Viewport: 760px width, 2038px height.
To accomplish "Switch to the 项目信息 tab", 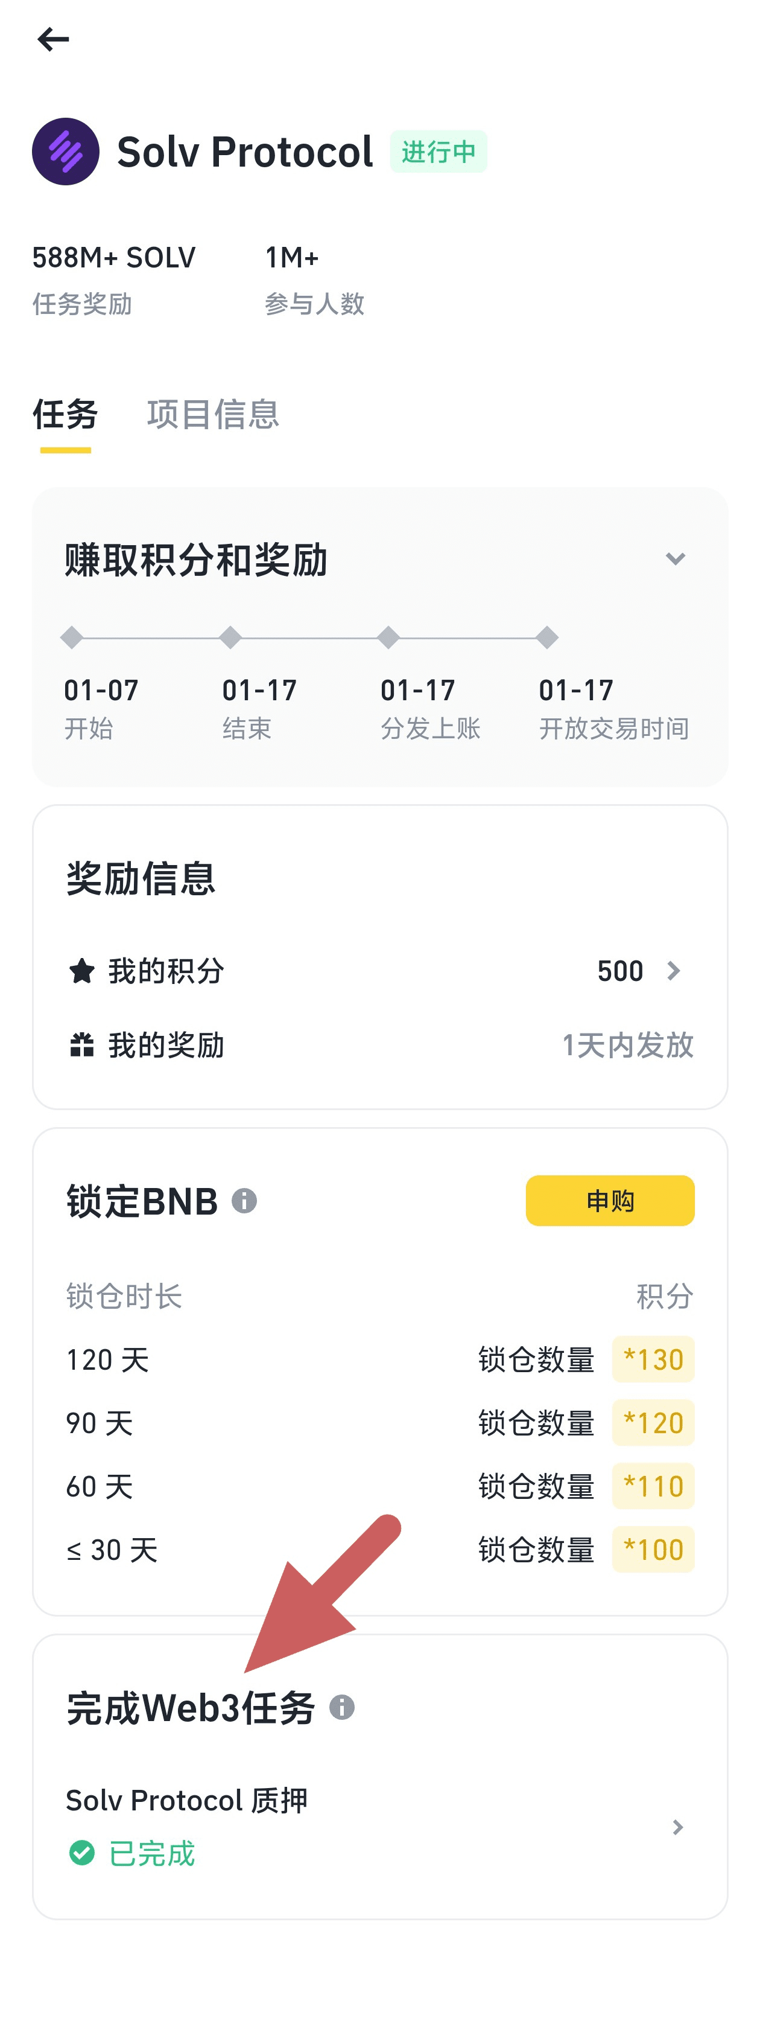I will [213, 415].
